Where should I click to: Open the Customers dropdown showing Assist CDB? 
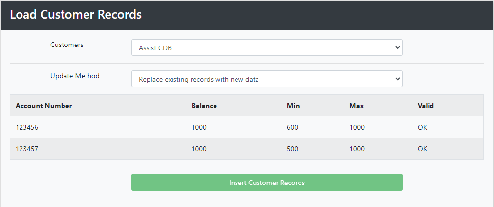[x=267, y=47]
